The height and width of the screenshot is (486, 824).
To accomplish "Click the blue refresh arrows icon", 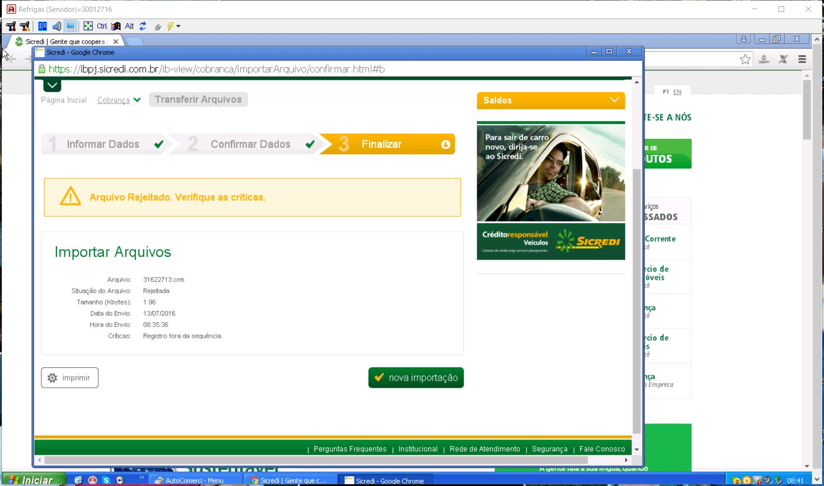I will tap(143, 26).
